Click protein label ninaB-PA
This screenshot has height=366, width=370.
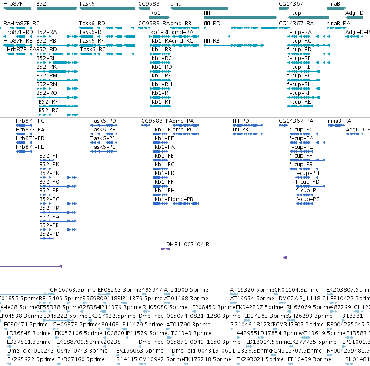(340, 121)
